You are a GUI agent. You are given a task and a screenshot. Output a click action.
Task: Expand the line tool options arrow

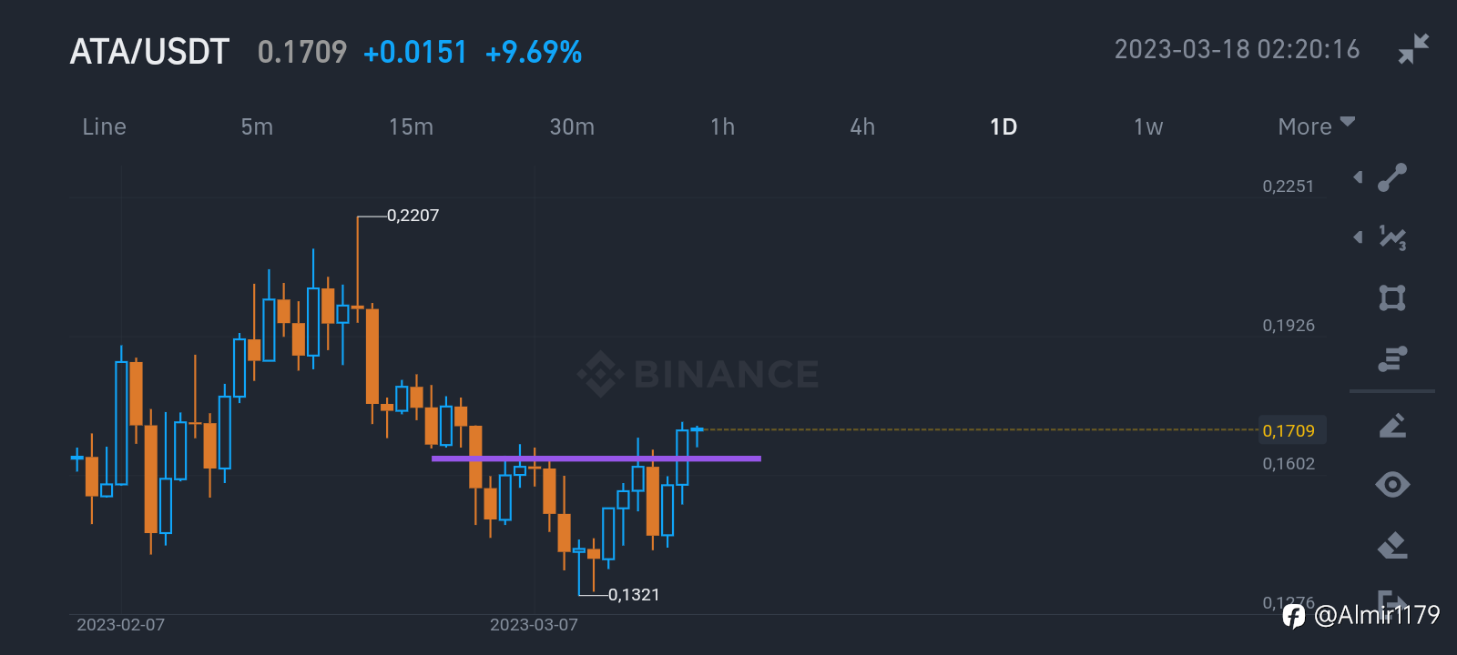click(1358, 177)
